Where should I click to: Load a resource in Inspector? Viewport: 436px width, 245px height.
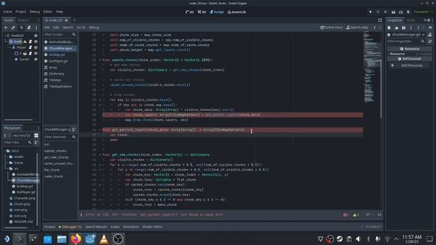(x=396, y=27)
